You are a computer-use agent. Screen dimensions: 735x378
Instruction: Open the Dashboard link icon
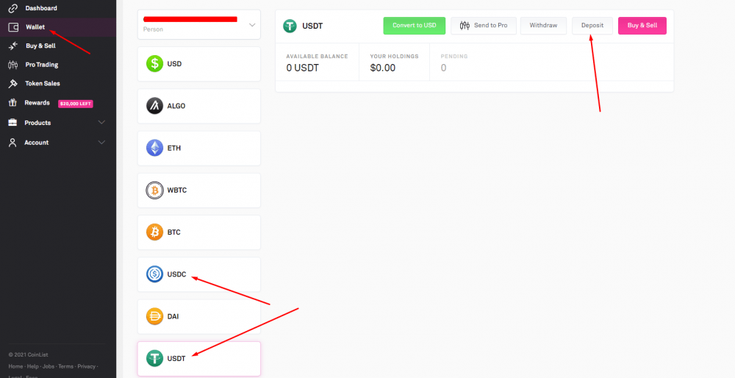(13, 8)
